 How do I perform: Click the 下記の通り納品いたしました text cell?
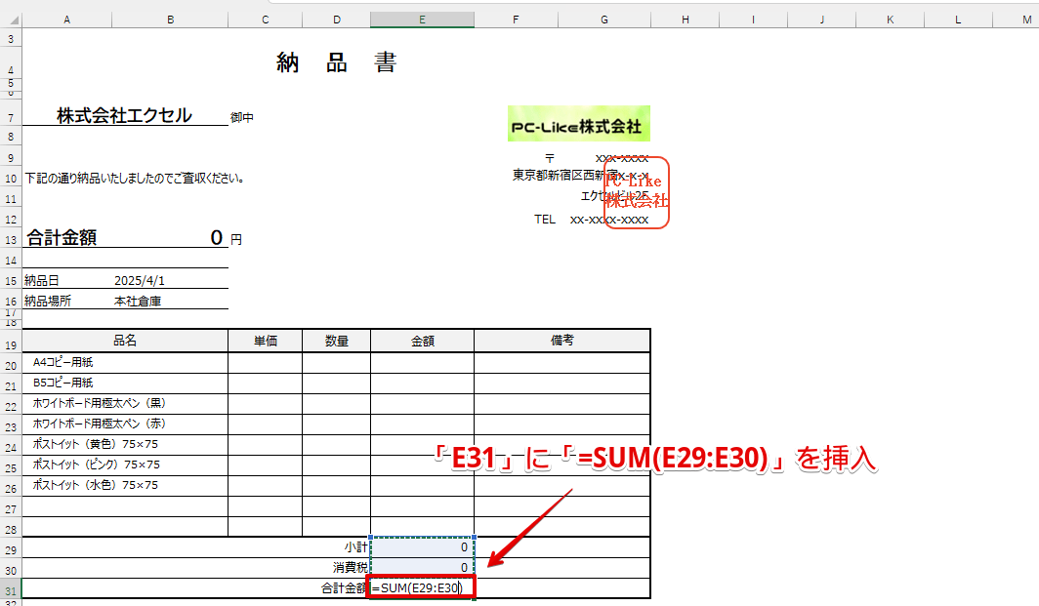[x=135, y=179]
